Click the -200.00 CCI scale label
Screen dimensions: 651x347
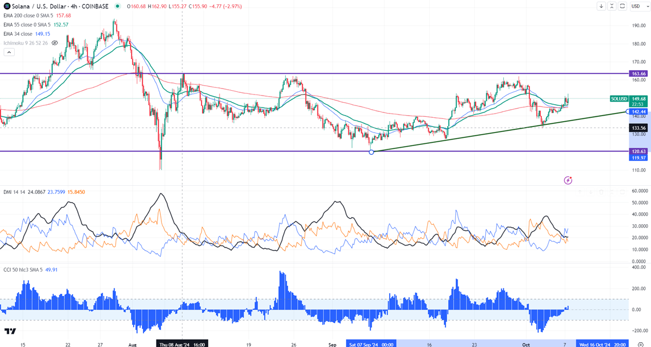(639, 331)
